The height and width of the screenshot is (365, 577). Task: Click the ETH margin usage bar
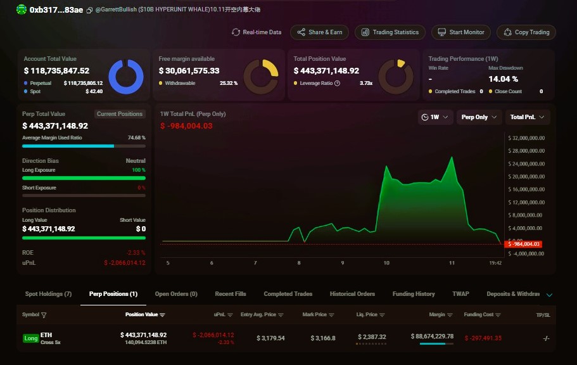pyautogui.click(x=436, y=343)
